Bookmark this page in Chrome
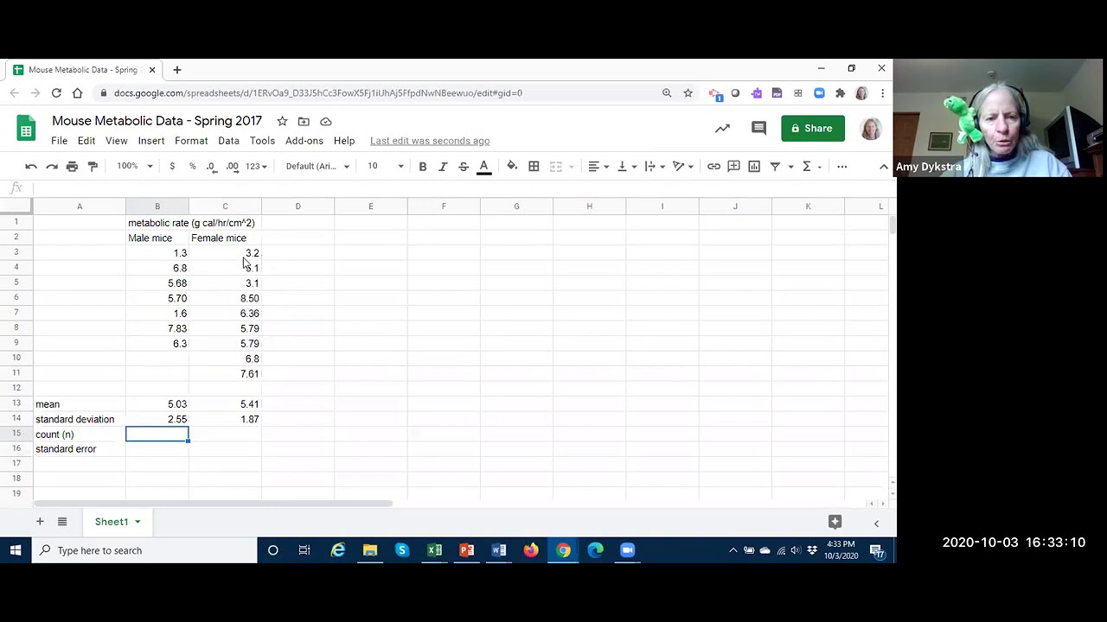The image size is (1107, 622). click(x=688, y=93)
